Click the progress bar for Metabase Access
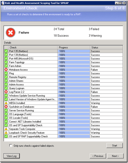Viewport: 128px width, 163px height. point(74,70)
